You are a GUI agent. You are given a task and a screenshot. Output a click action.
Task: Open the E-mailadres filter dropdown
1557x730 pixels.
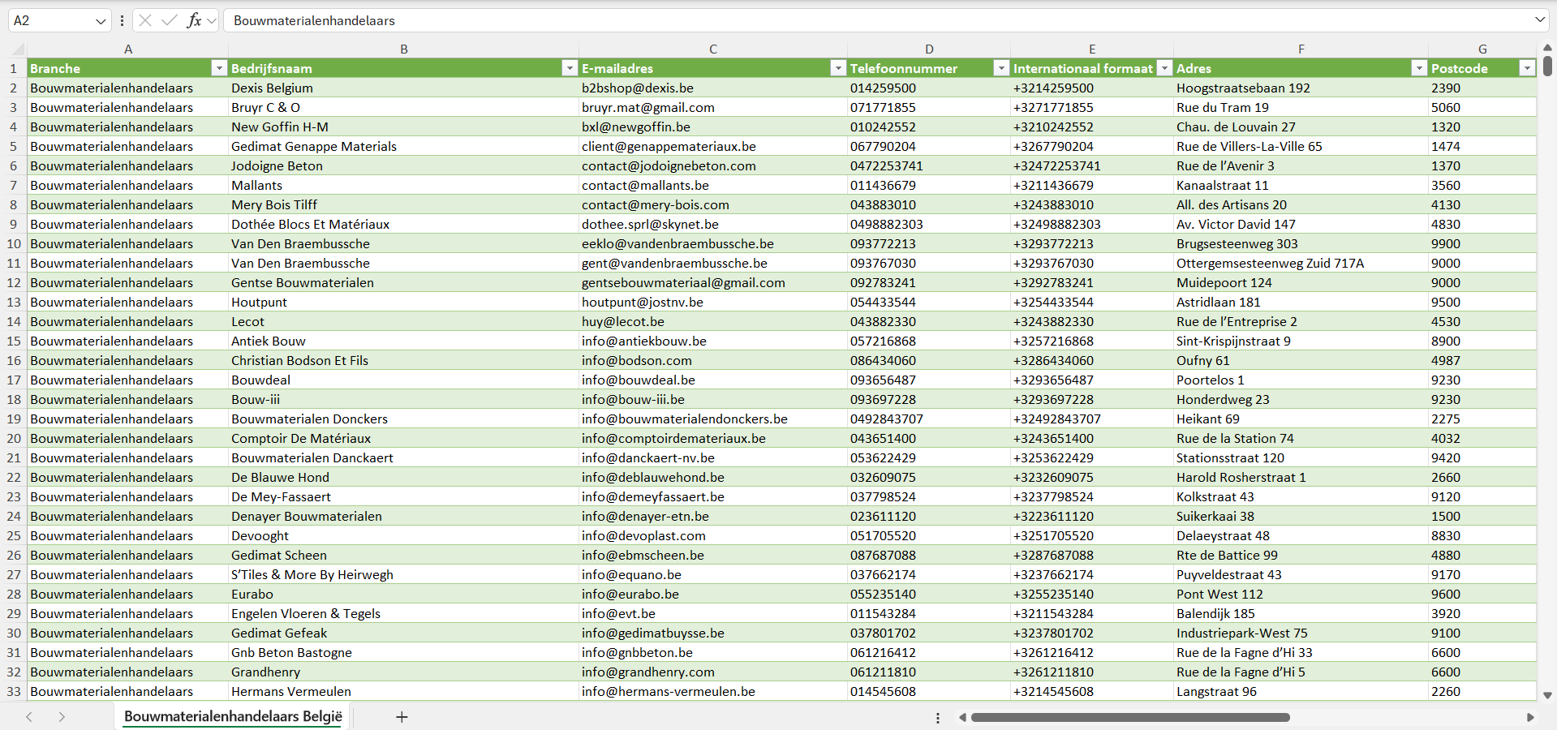[x=838, y=68]
